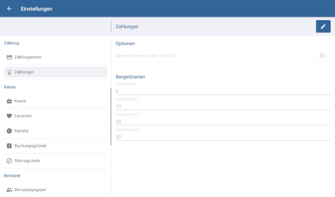The width and height of the screenshot is (335, 197).
Task: Click the back arrow in header
Action: [9, 9]
